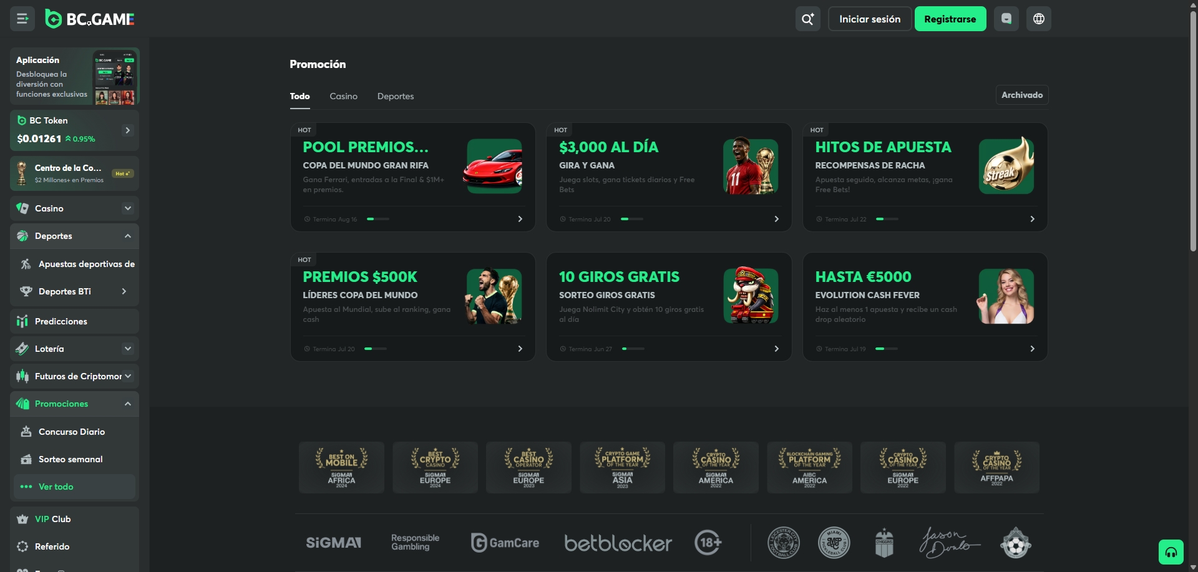
Task: Click the Futuros de Criptomonedas candlestick icon
Action: (x=22, y=376)
